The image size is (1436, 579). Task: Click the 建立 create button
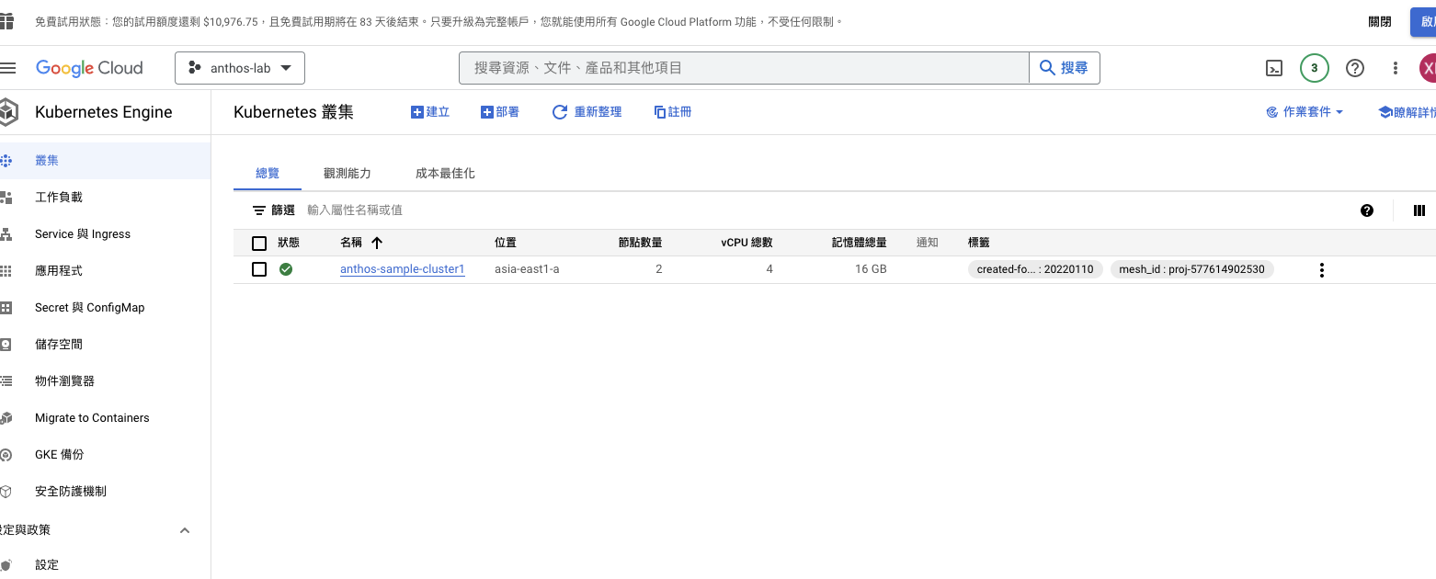(429, 112)
